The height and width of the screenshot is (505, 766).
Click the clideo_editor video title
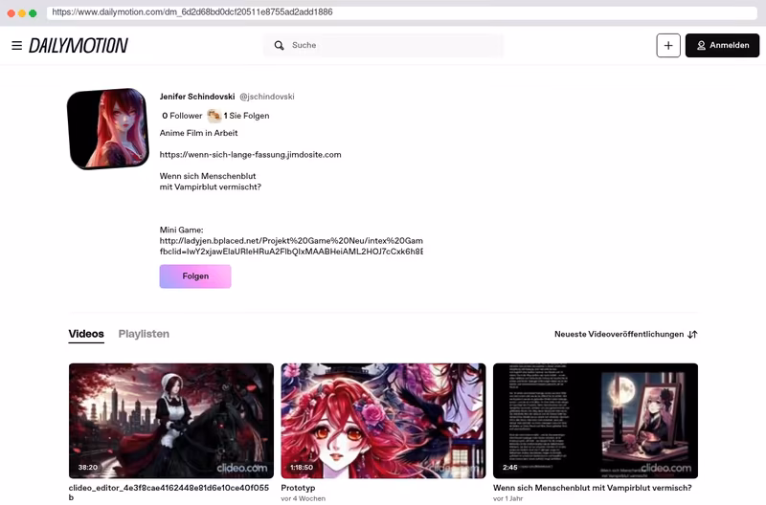[x=169, y=493]
